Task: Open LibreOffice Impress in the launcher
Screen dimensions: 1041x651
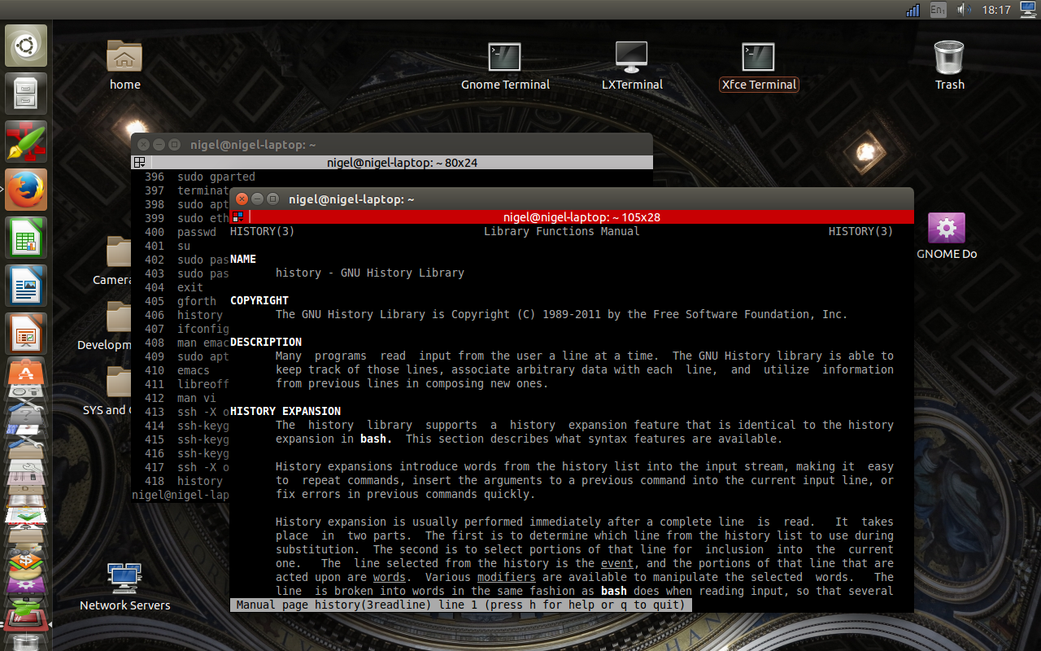Action: pos(27,334)
